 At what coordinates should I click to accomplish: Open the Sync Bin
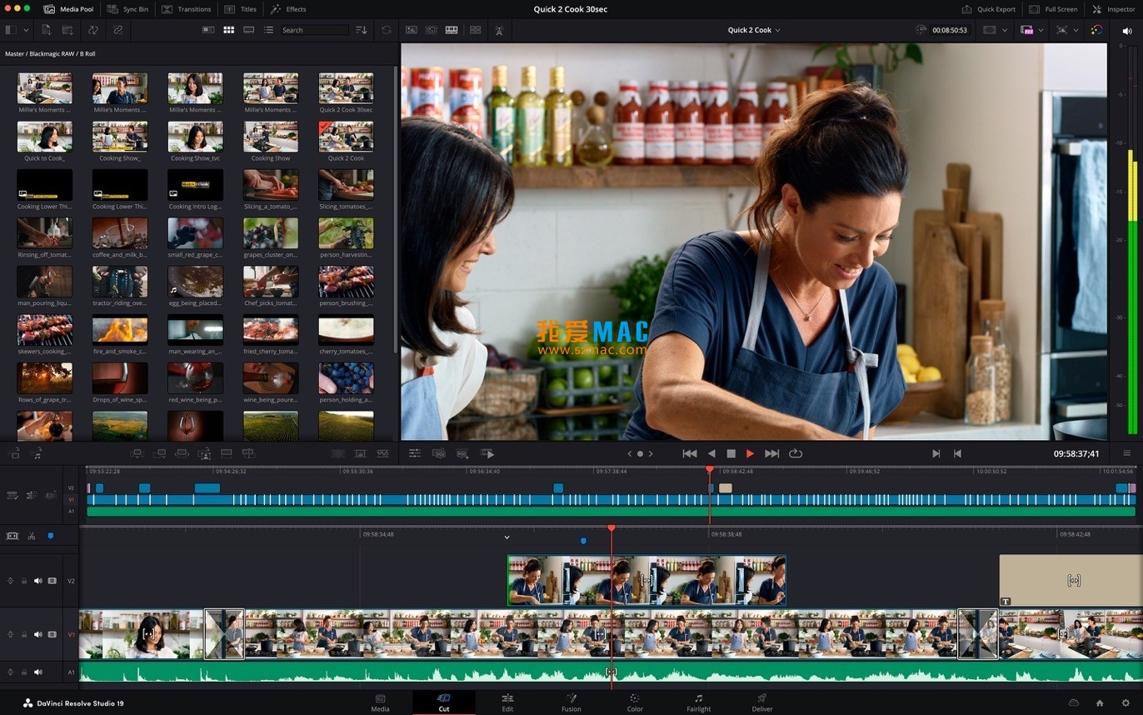click(131, 9)
